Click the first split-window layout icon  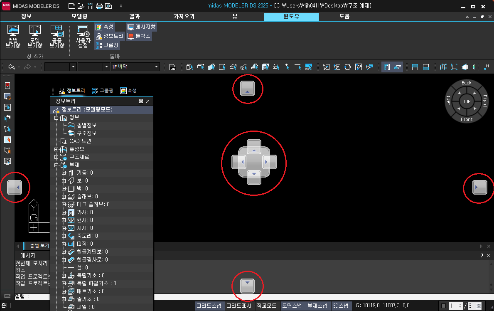point(415,67)
